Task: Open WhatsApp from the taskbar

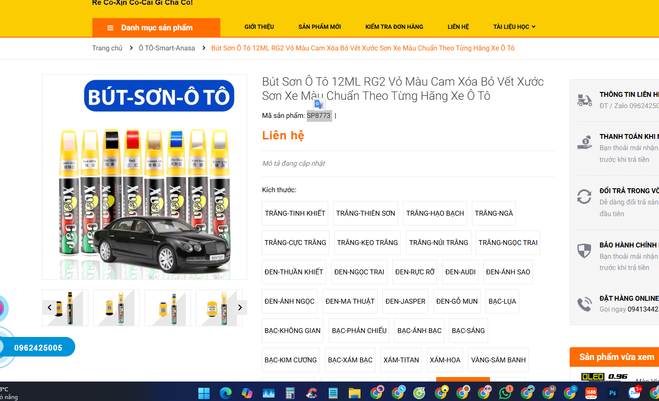Action: click(506, 393)
